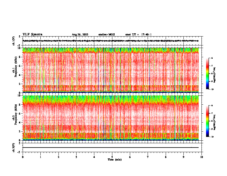Click the 'start UT = 17:40: 1' text

pos(138,35)
